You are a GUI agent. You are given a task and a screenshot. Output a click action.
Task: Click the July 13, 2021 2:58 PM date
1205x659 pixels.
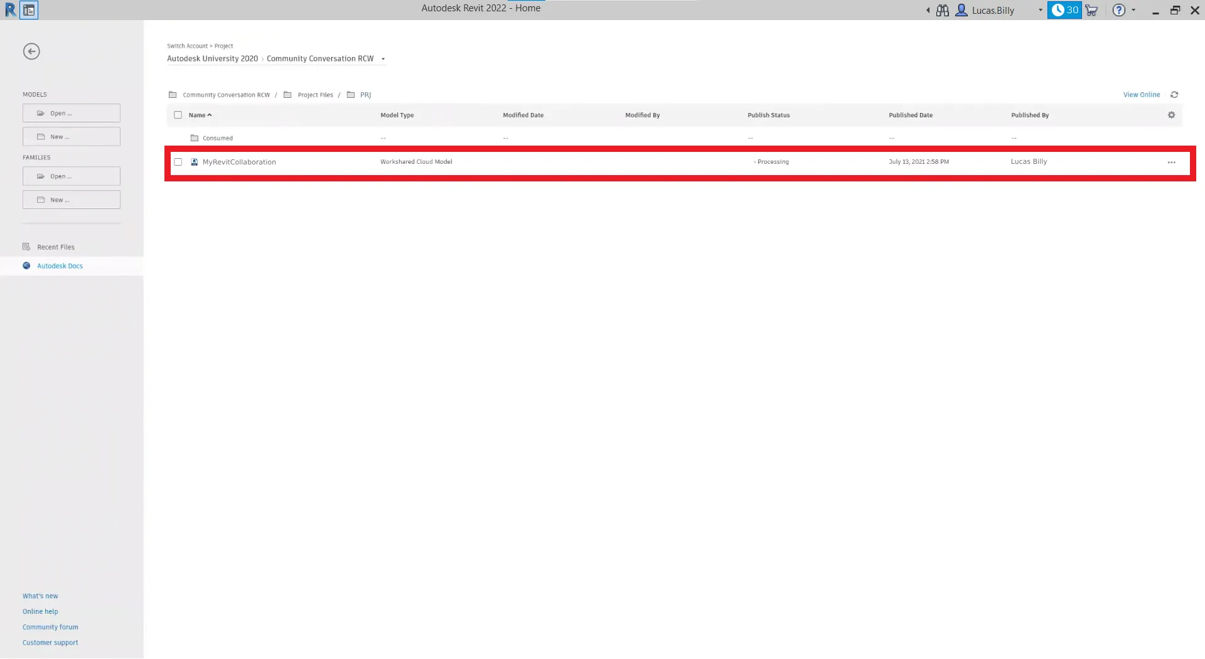tap(918, 162)
